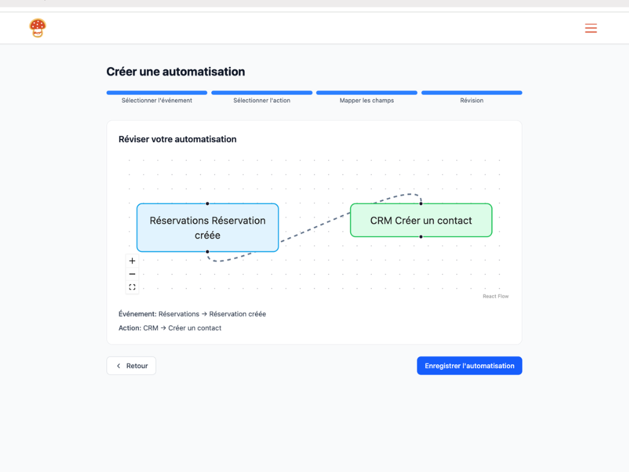Image resolution: width=629 pixels, height=472 pixels.
Task: Open the React Flow attribution link
Action: pos(495,296)
